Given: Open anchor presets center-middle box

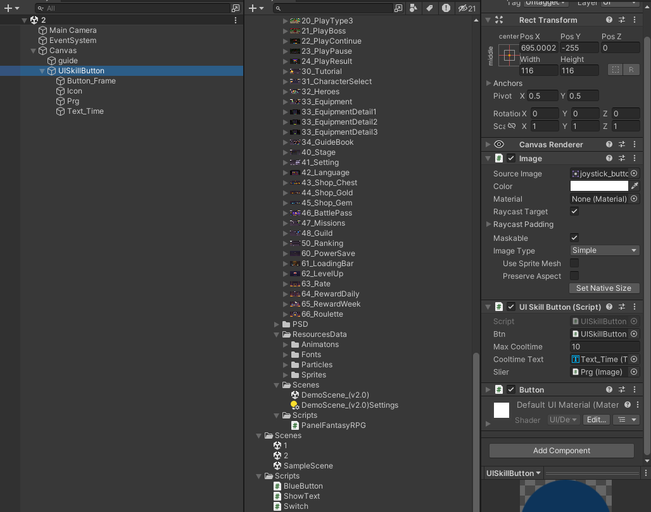Looking at the screenshot, I should pyautogui.click(x=509, y=56).
